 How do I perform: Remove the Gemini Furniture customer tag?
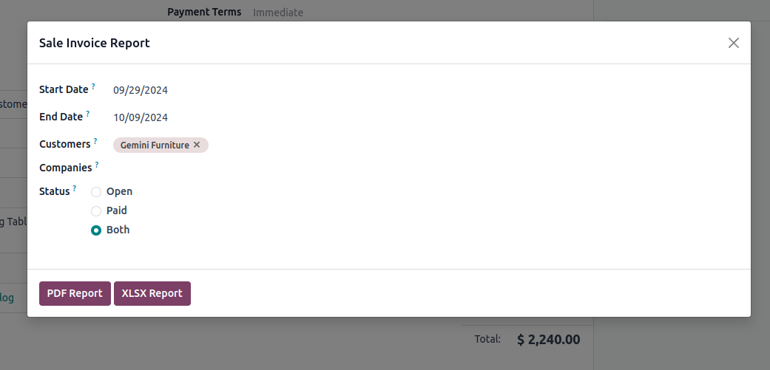197,145
